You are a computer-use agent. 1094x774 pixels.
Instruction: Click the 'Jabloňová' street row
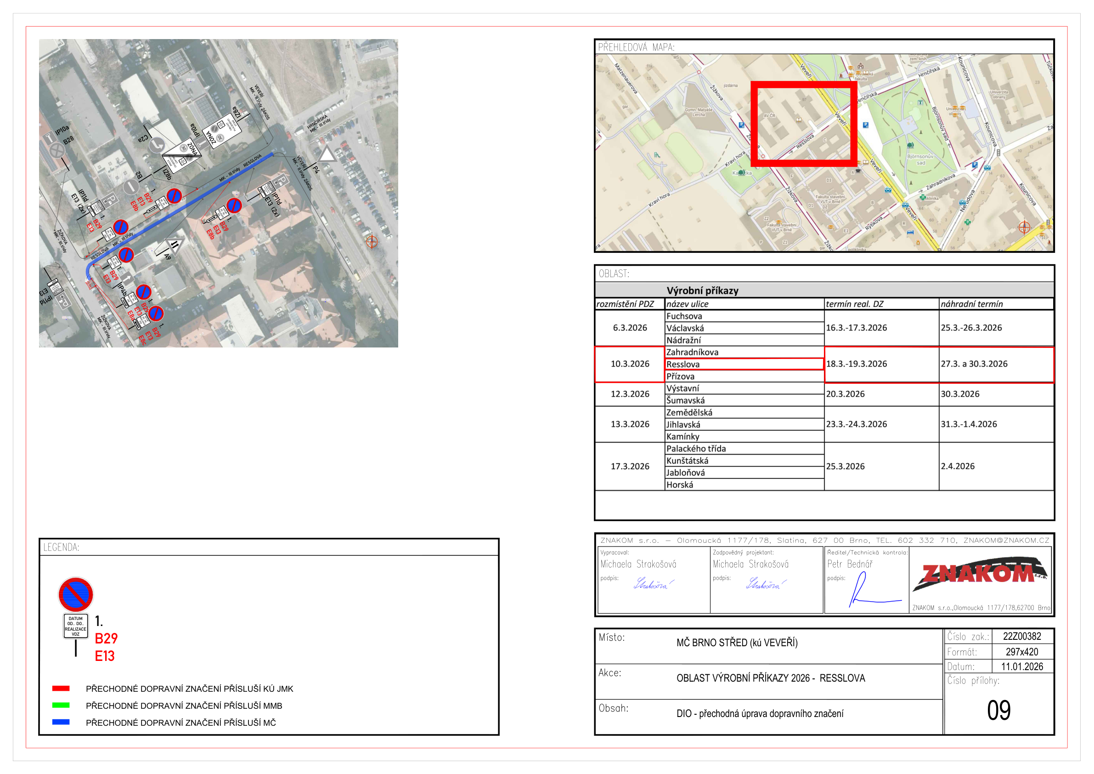(745, 472)
